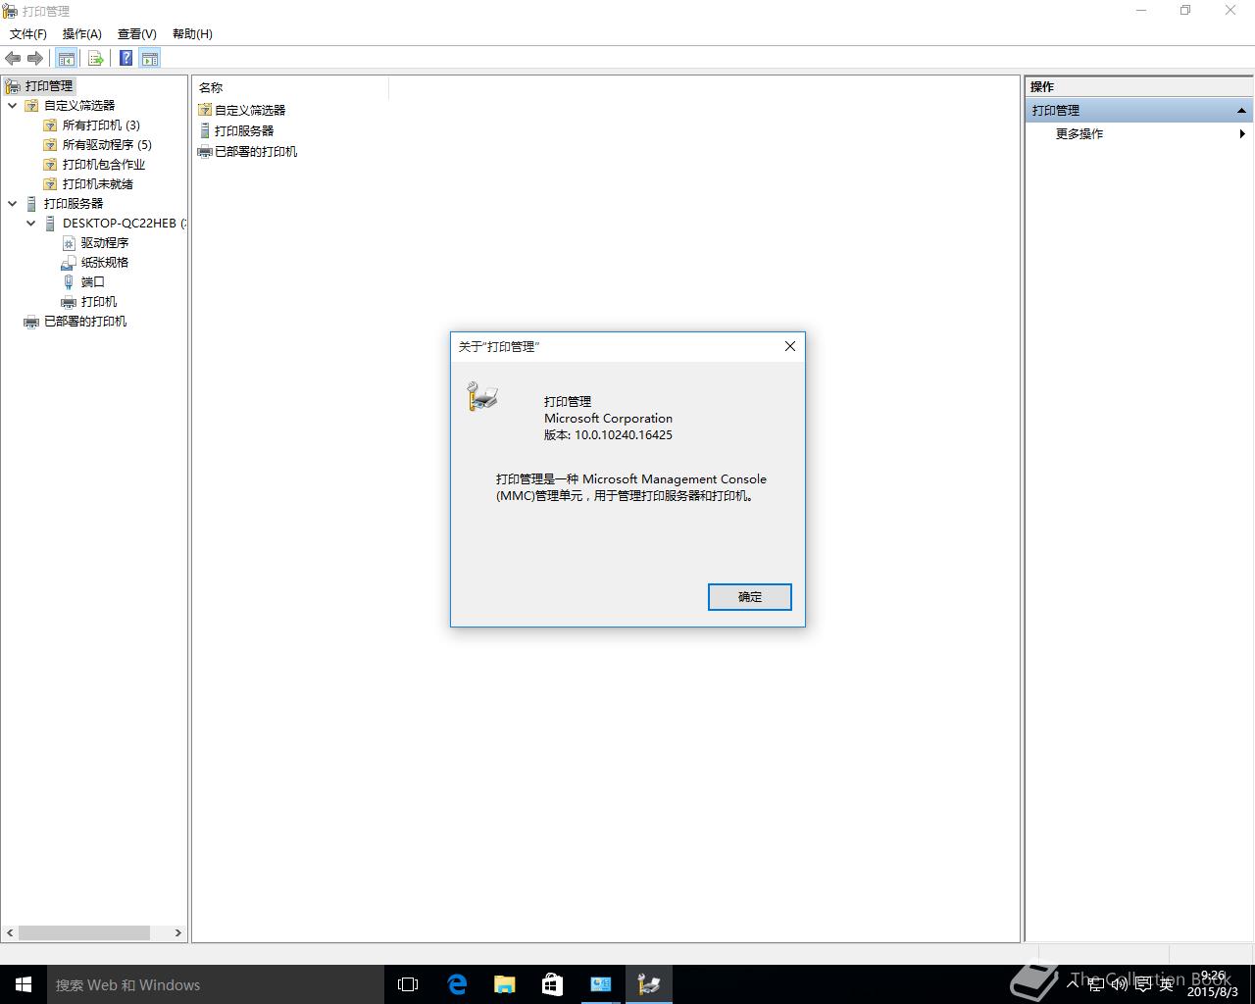This screenshot has height=1004, width=1255.
Task: Close the 关于"打印管理" dialog with X
Action: pos(790,346)
